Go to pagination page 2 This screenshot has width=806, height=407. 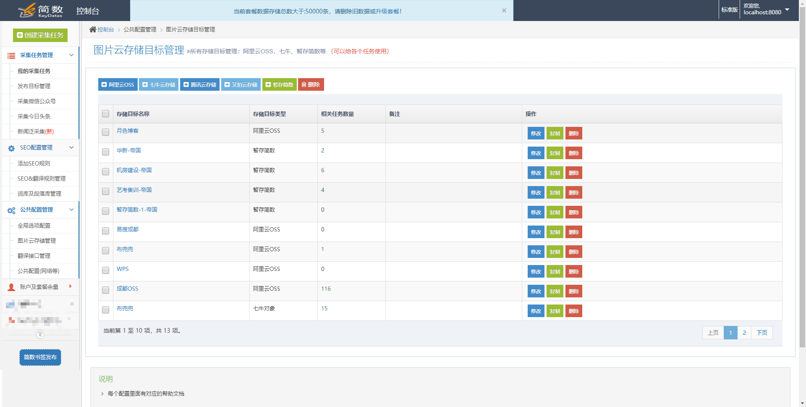[x=744, y=333]
